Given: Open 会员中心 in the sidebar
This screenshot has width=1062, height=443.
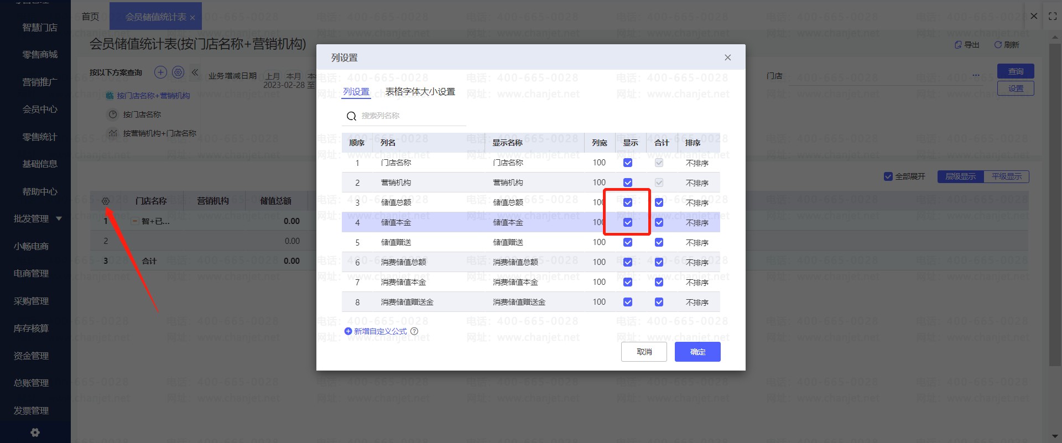Looking at the screenshot, I should pos(40,110).
